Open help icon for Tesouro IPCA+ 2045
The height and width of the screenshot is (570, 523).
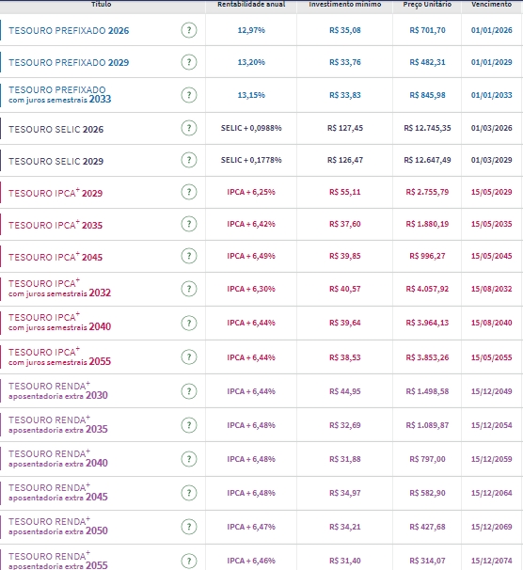[189, 256]
